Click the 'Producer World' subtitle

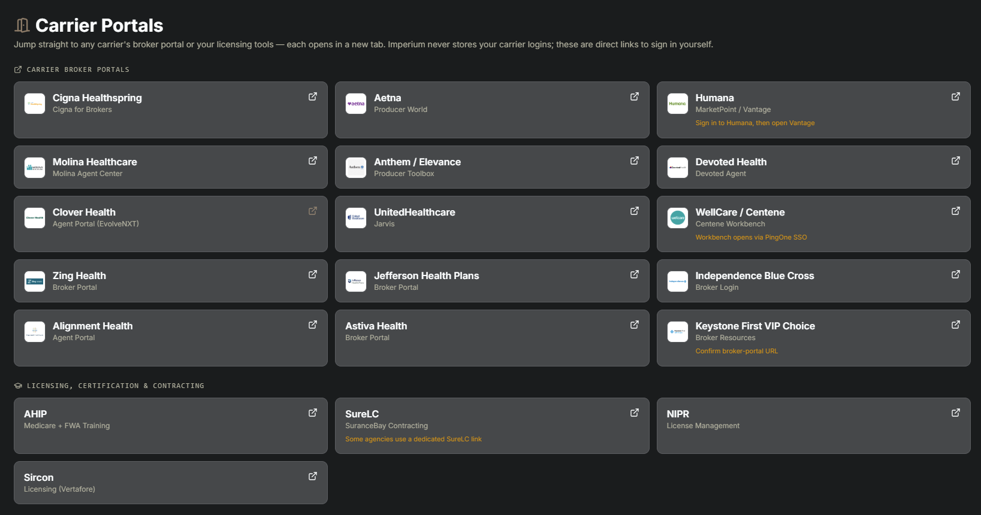pos(401,110)
